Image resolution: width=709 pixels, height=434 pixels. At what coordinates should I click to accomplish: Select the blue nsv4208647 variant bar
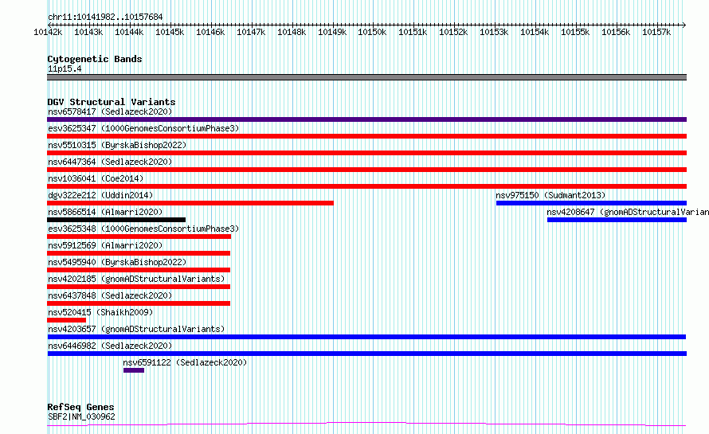tap(617, 220)
